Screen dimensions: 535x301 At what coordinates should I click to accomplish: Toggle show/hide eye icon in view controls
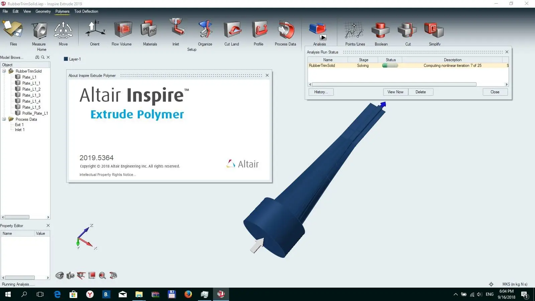(60, 276)
